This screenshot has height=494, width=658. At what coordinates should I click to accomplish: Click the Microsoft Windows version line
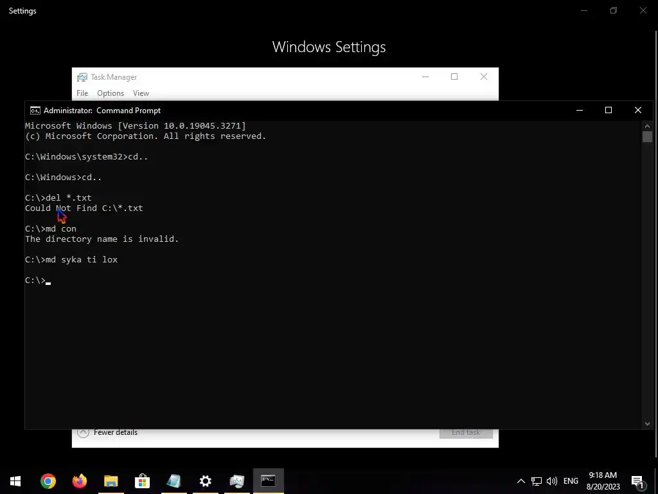[136, 125]
